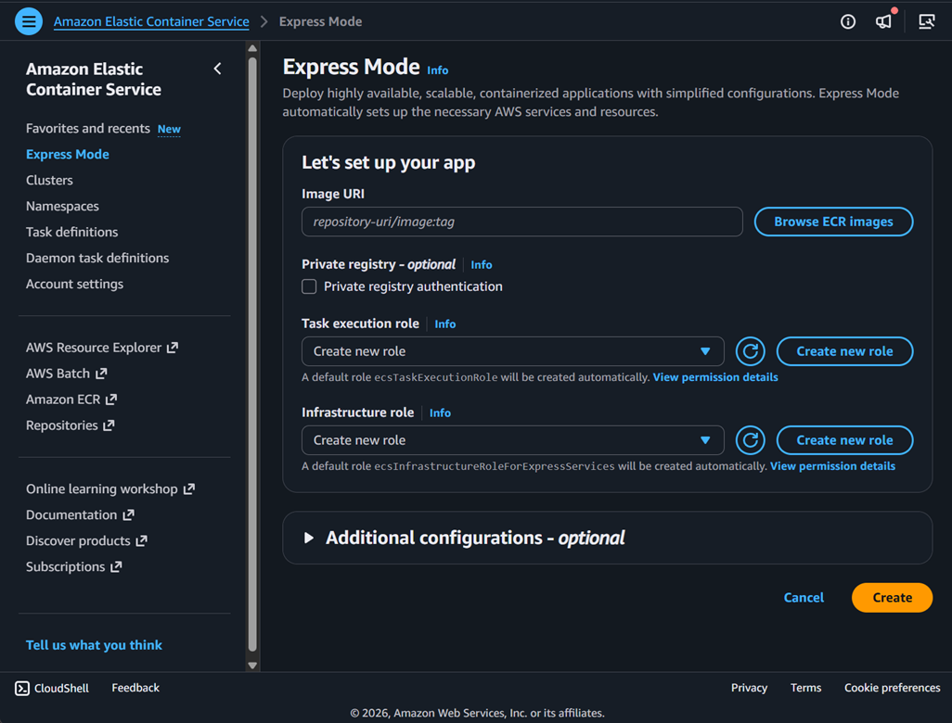Open Daemon task definitions in sidebar

(x=97, y=259)
